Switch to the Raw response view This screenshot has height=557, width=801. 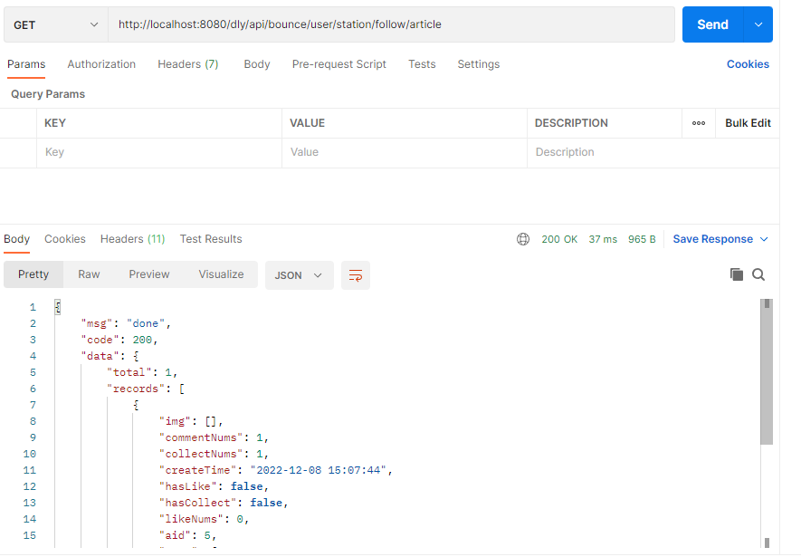89,274
